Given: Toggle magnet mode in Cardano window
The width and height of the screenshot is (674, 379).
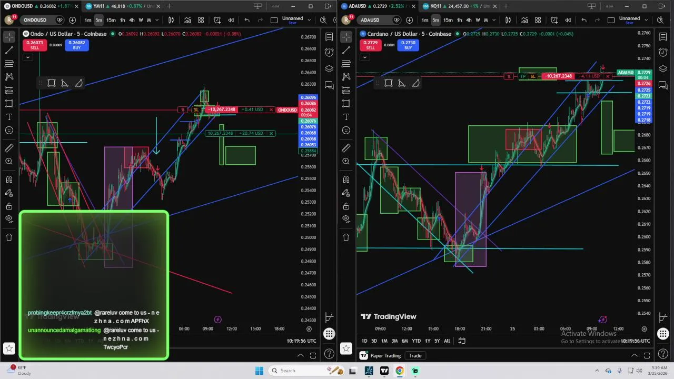Looking at the screenshot, I should point(346,179).
